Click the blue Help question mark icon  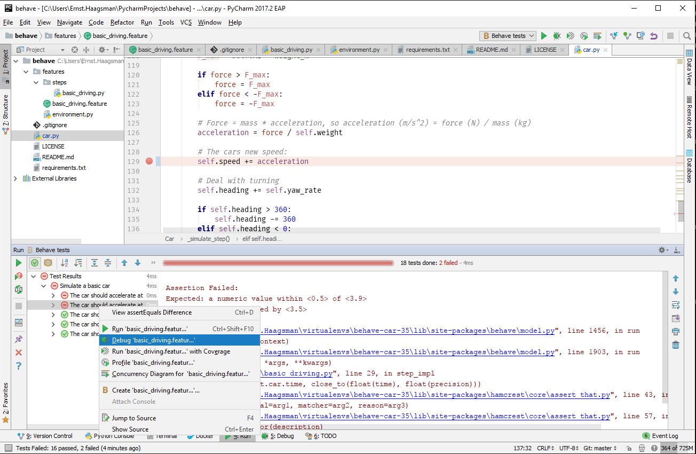tap(19, 366)
